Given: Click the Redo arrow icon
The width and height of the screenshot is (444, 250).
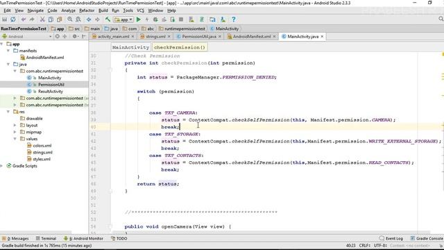Looking at the screenshot, I should [x=32, y=19].
